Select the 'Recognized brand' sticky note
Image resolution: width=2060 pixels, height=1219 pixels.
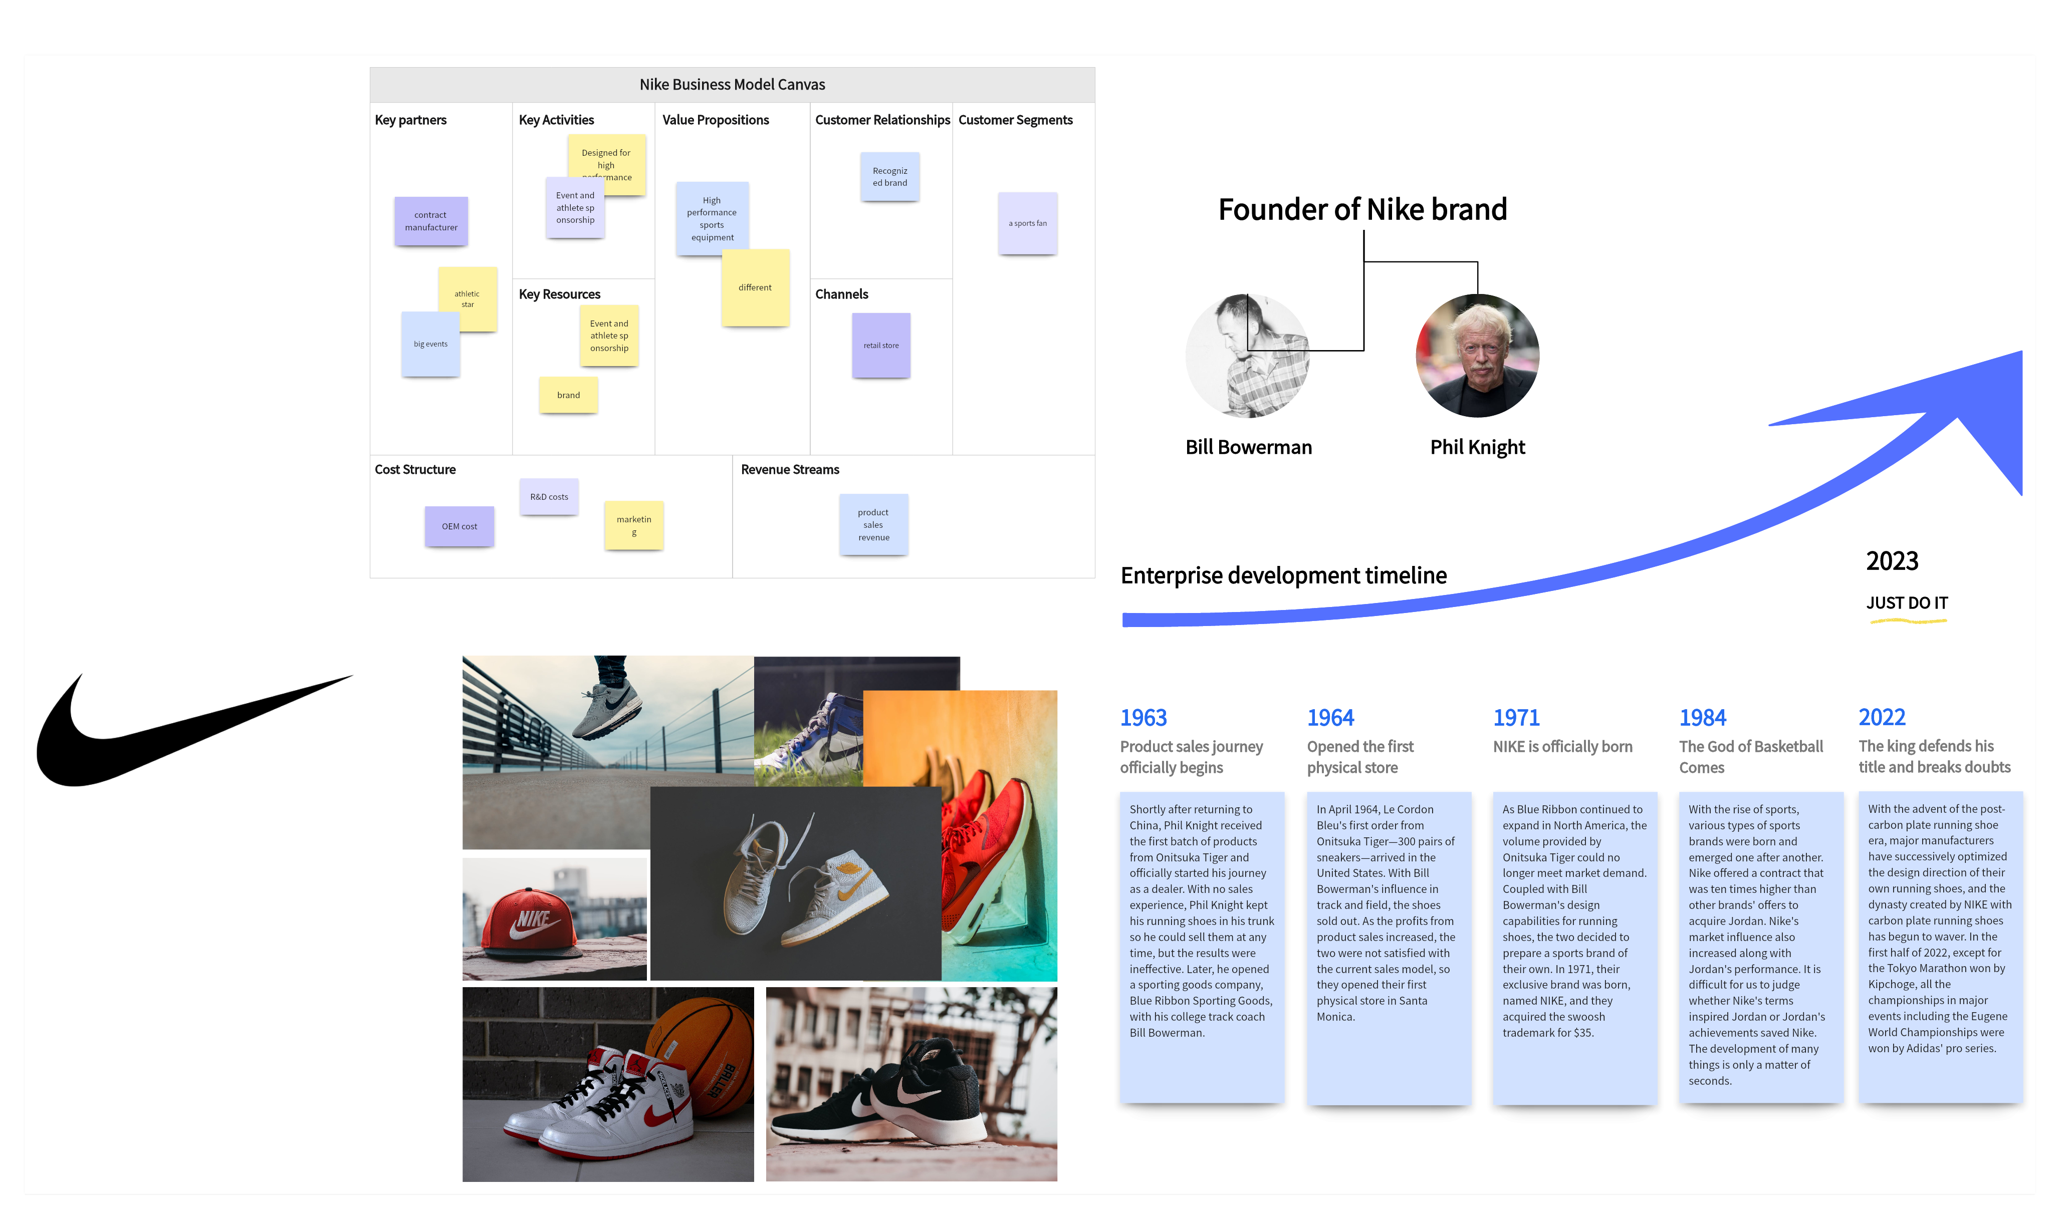(x=890, y=177)
